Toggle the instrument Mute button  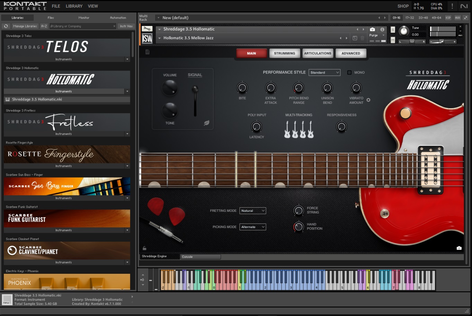point(393,40)
